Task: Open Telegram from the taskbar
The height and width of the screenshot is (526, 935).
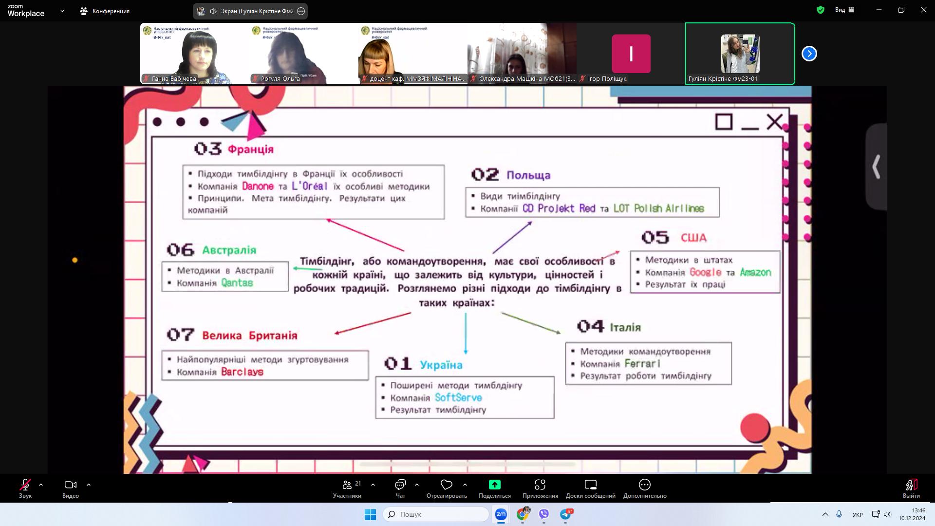Action: 565,514
